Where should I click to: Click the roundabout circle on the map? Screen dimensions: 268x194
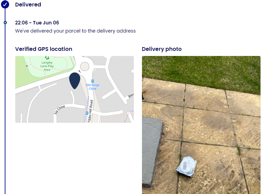coord(85,66)
